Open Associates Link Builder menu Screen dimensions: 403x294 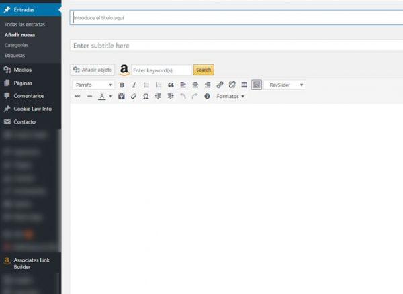(x=30, y=264)
